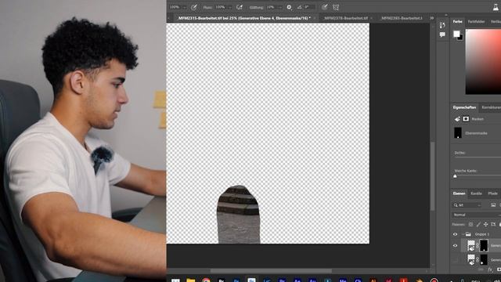Viewport: 501px width, 282px height.
Task: Open symmetry butterfly paint options
Action: [336, 7]
